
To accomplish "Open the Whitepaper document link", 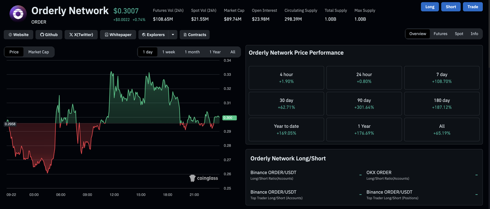I will [x=118, y=35].
